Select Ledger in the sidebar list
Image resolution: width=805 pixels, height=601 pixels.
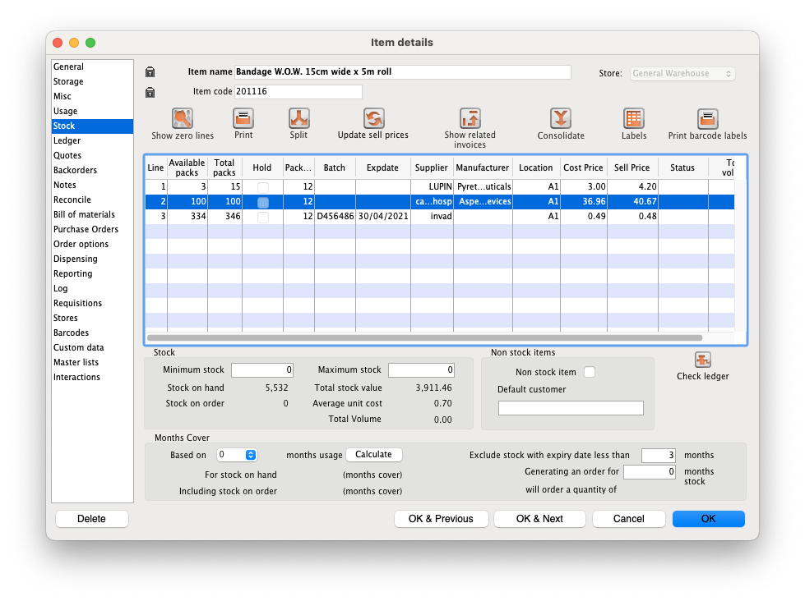pos(67,140)
